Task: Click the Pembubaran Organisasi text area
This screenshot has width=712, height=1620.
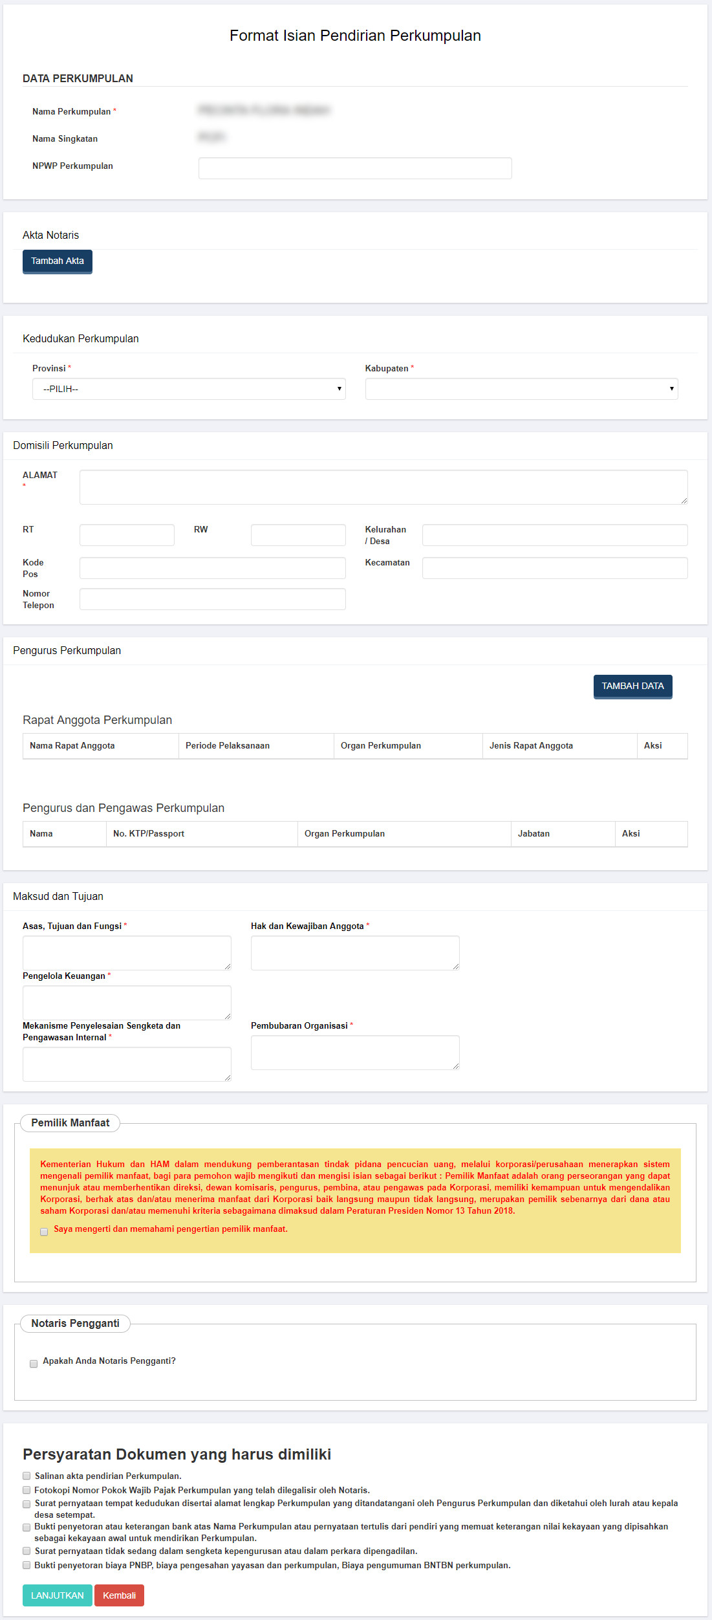Action: tap(355, 1053)
